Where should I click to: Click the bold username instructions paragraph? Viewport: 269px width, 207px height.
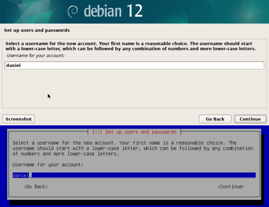131,46
